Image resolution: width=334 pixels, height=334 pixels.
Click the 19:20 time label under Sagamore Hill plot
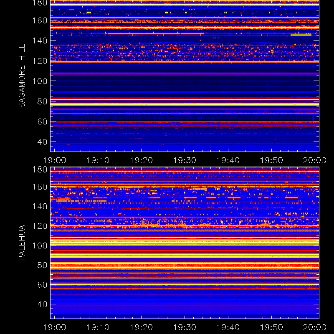coord(142,160)
